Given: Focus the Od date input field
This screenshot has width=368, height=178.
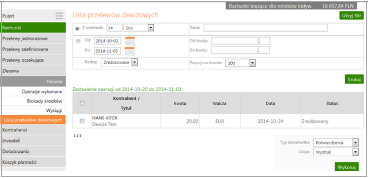Looking at the screenshot, I should [108, 41].
